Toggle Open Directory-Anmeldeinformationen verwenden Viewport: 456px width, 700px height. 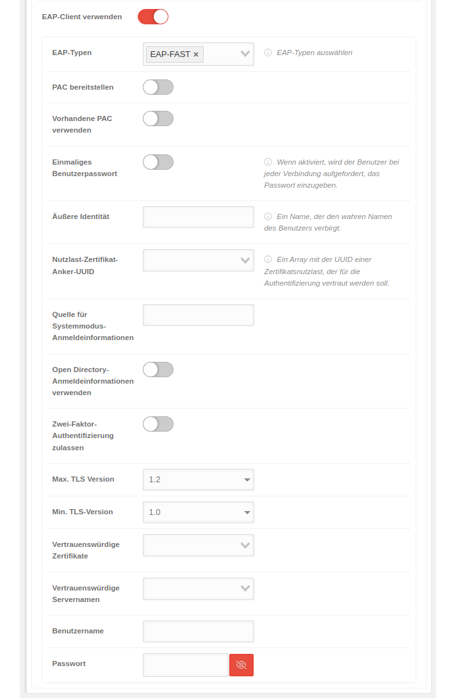tap(158, 370)
